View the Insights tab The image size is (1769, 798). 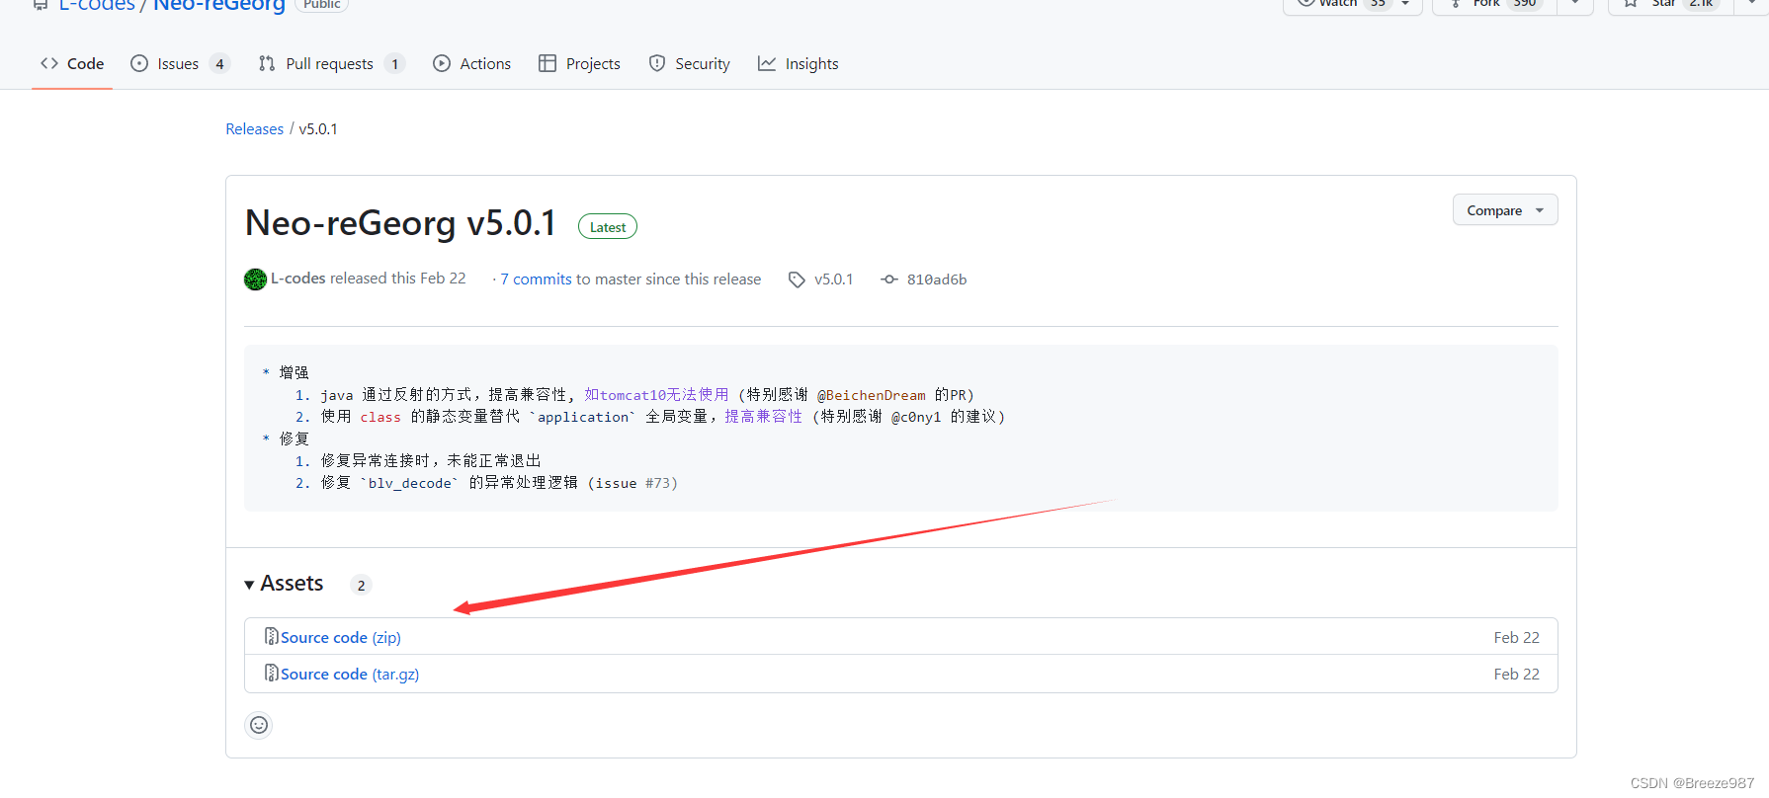coord(798,63)
